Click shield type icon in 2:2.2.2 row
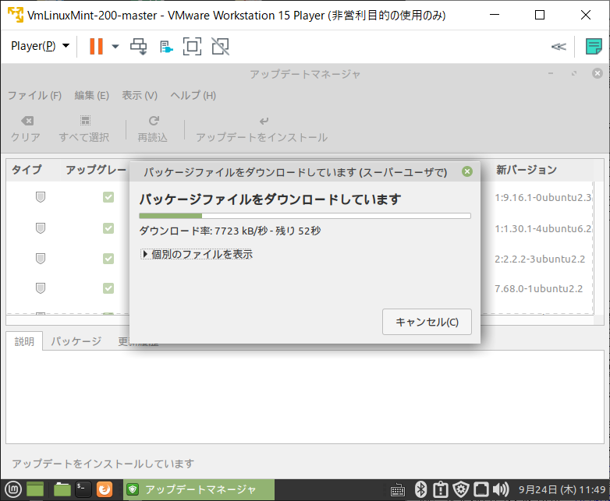Screen dimensions: 610x501 coord(41,259)
